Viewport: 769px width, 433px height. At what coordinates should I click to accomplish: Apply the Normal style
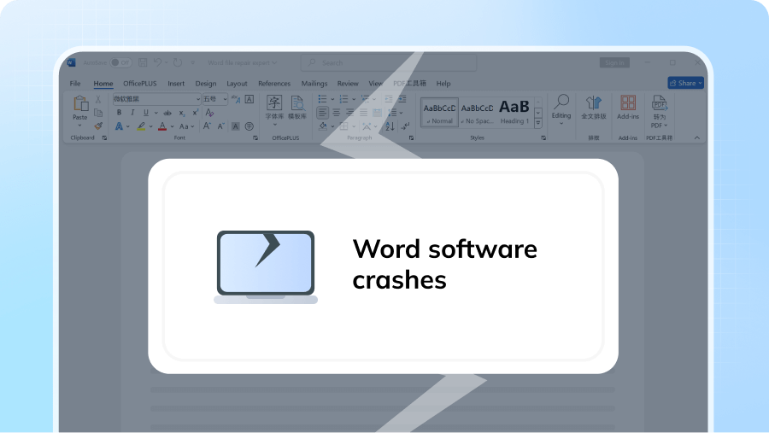tap(439, 113)
